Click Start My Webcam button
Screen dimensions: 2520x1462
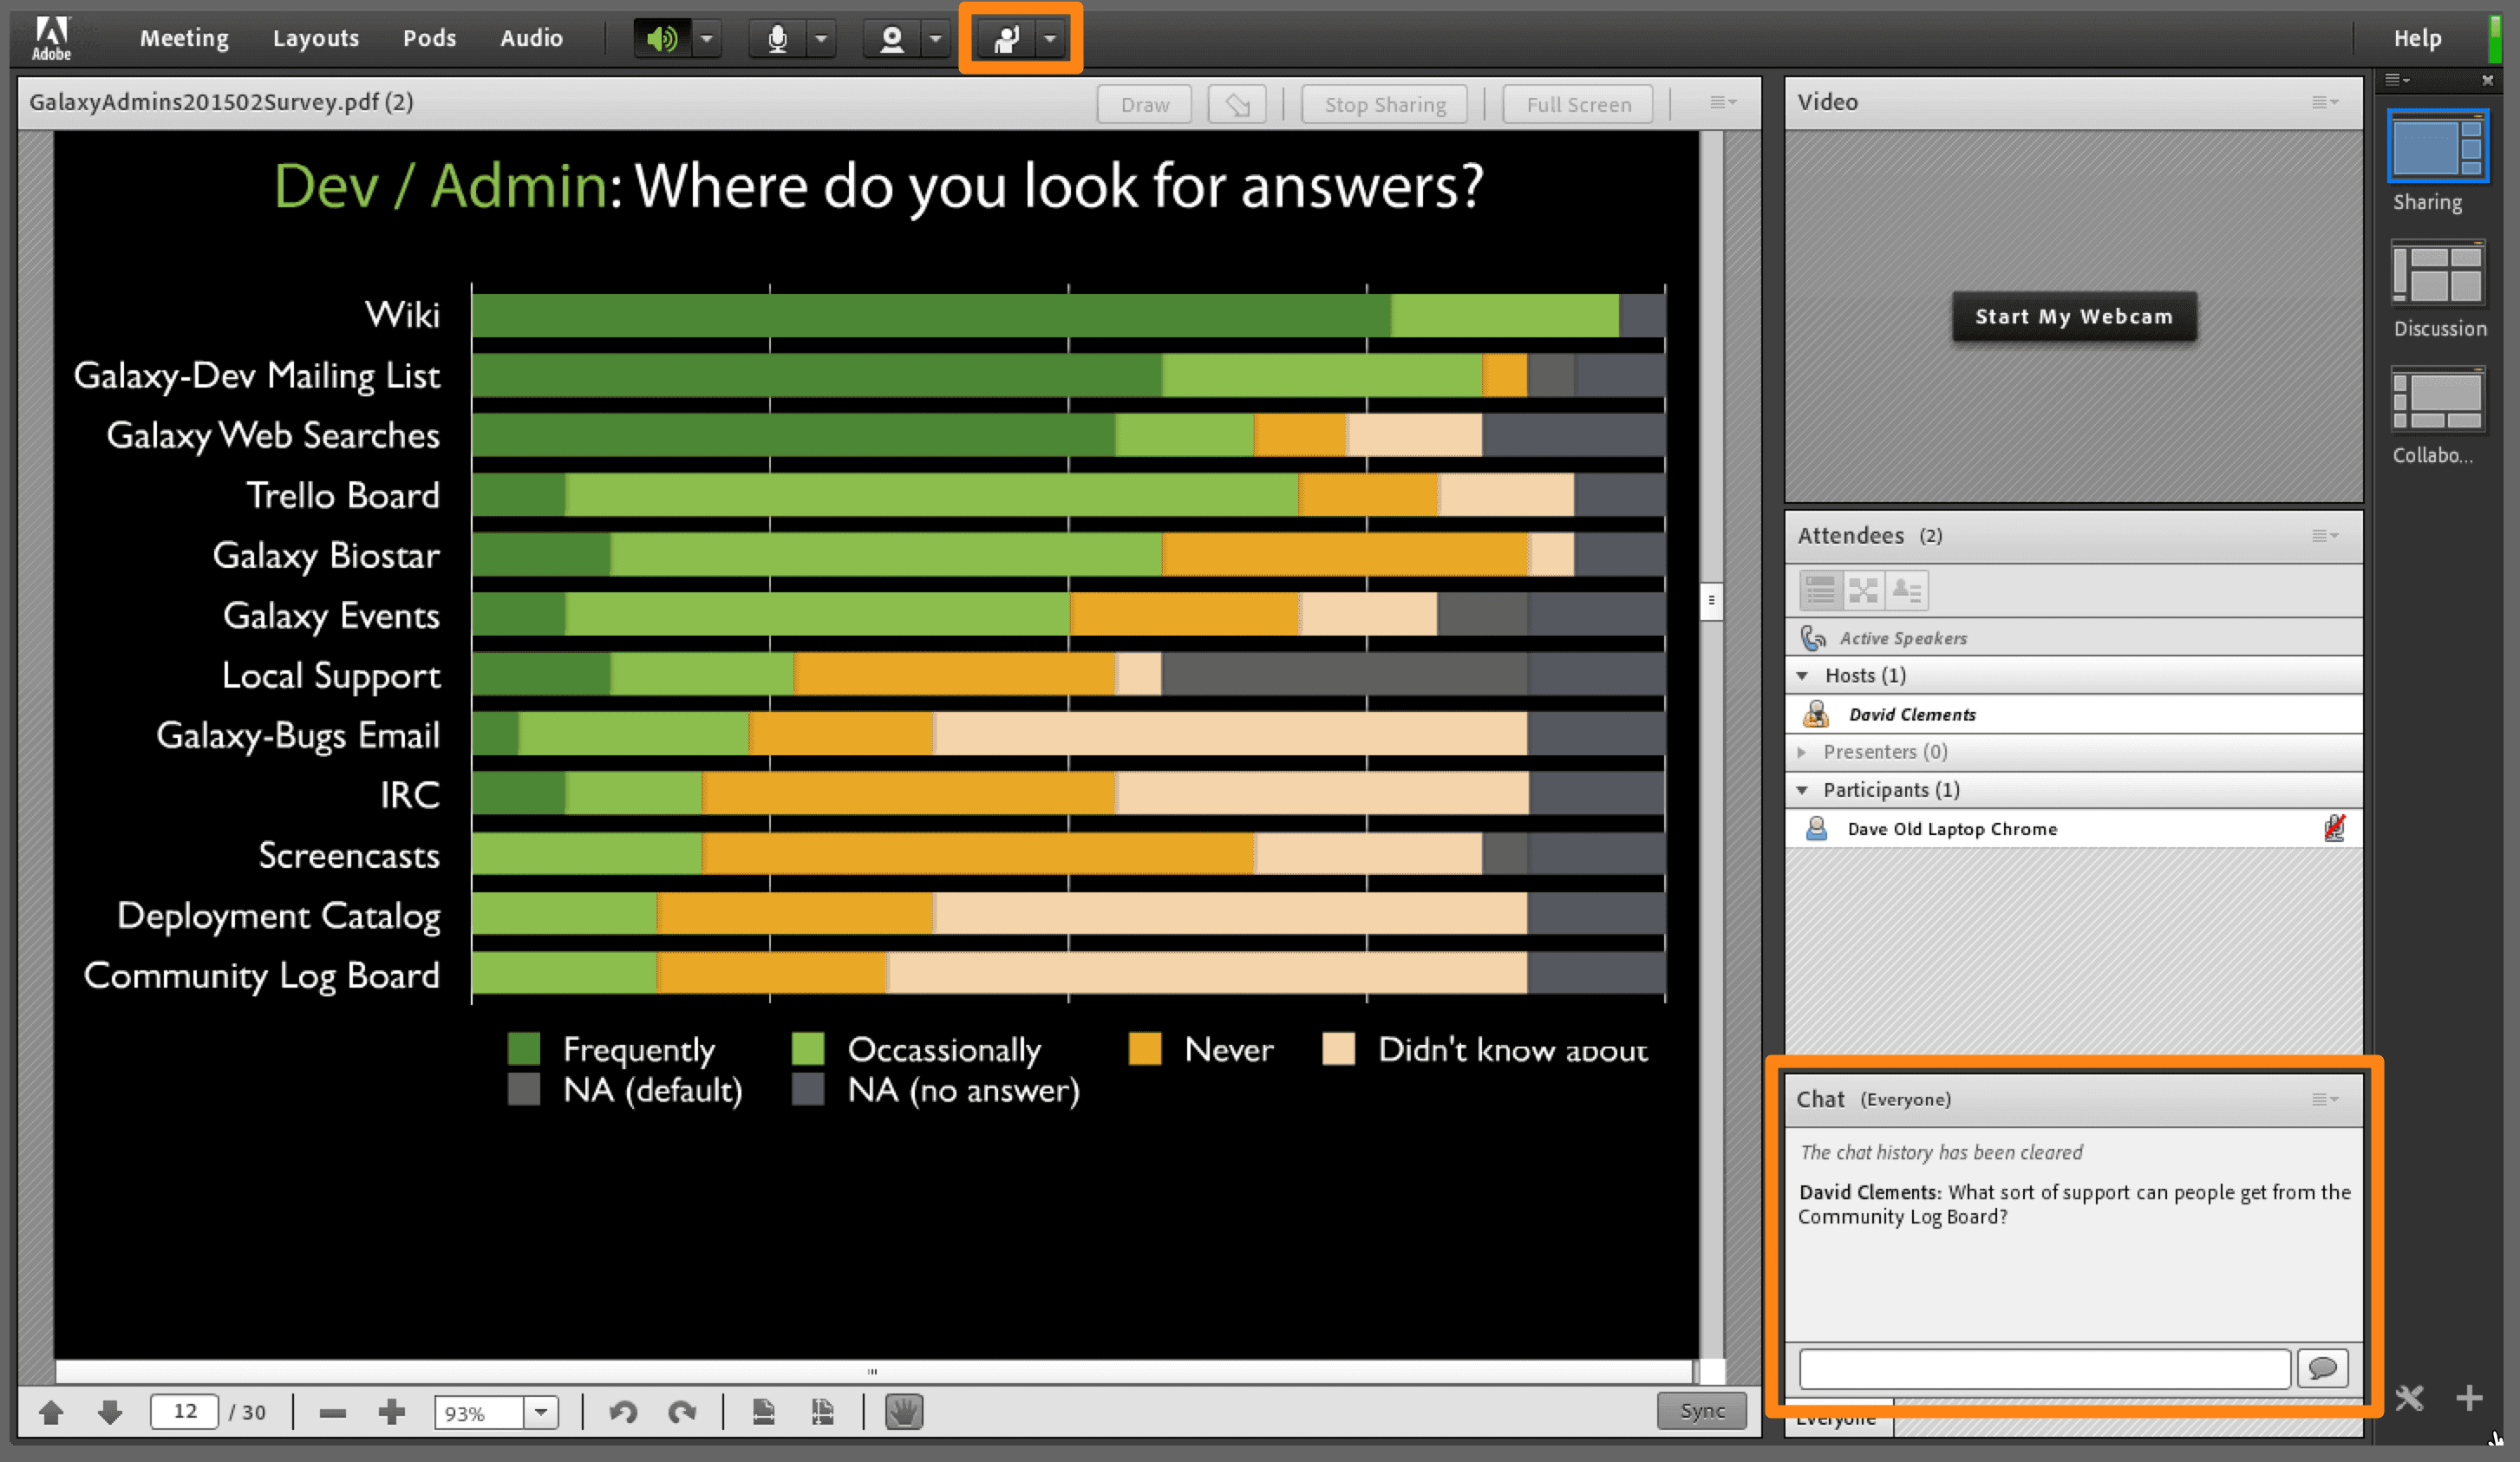tap(2073, 317)
